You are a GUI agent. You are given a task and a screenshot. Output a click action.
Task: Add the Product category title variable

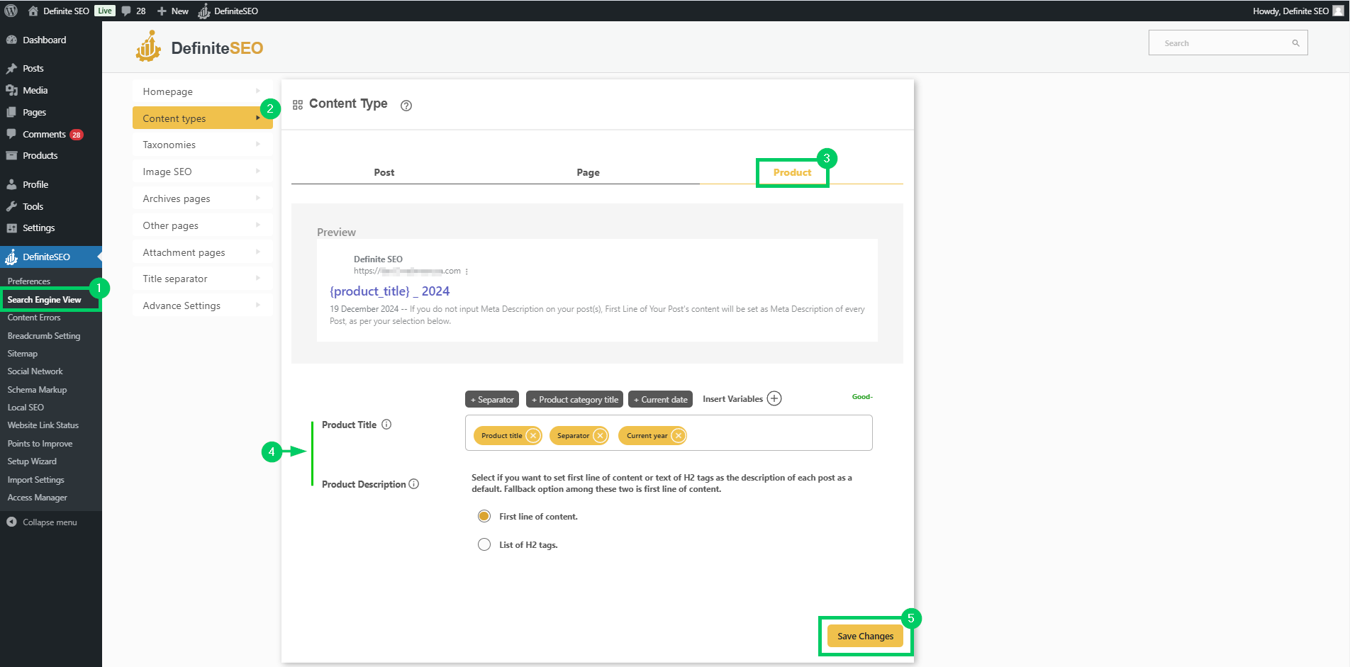[x=574, y=399]
